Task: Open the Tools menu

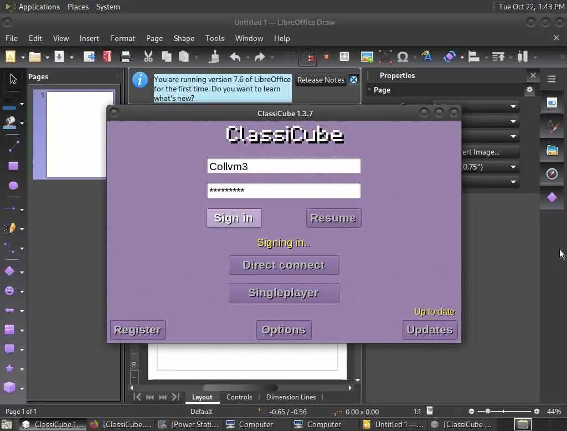Action: [215, 38]
